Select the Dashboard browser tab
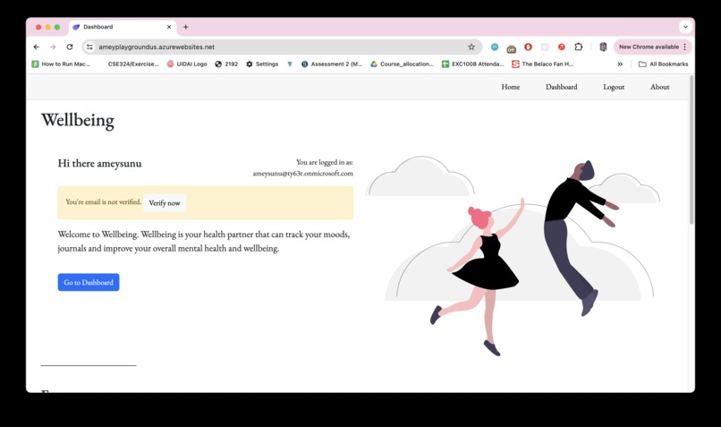 [122, 27]
